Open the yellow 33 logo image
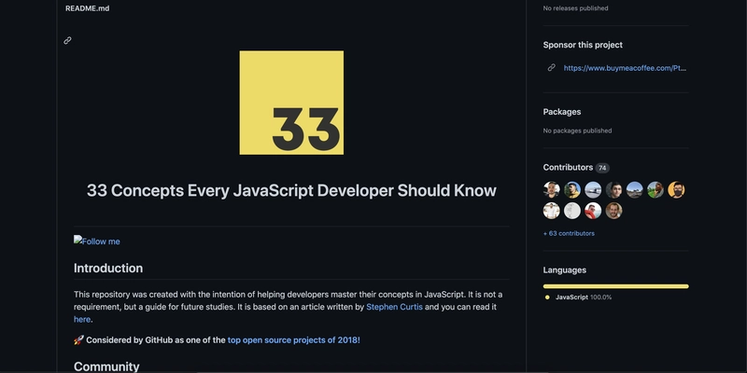The width and height of the screenshot is (747, 373). point(291,103)
